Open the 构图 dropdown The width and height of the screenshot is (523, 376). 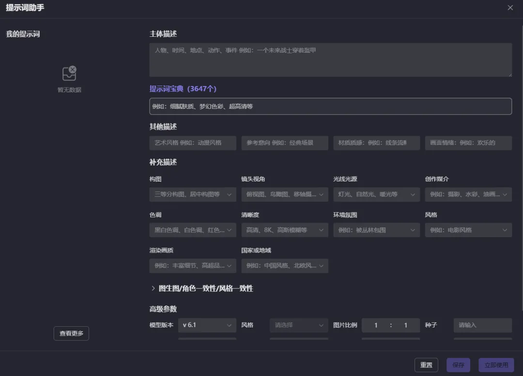pyautogui.click(x=192, y=195)
